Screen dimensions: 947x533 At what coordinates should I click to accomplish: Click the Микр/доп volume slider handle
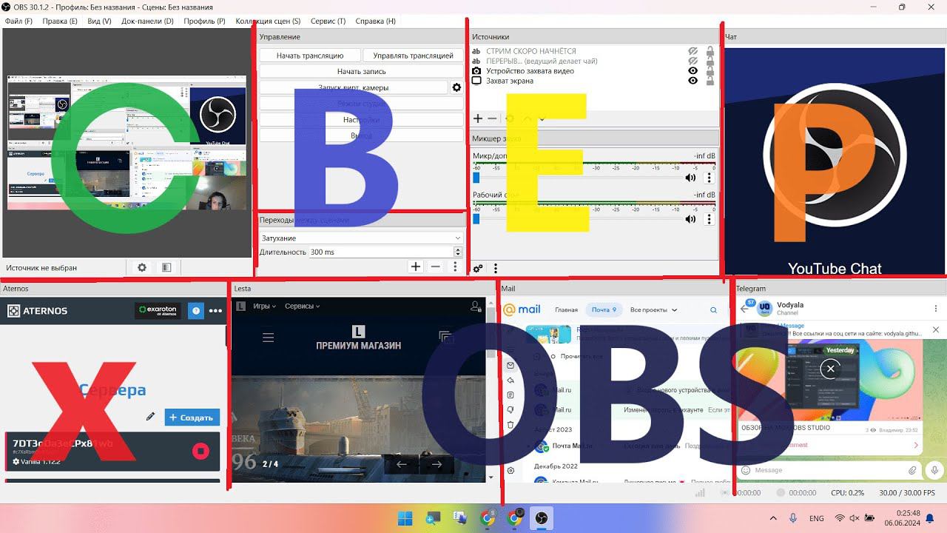476,178
